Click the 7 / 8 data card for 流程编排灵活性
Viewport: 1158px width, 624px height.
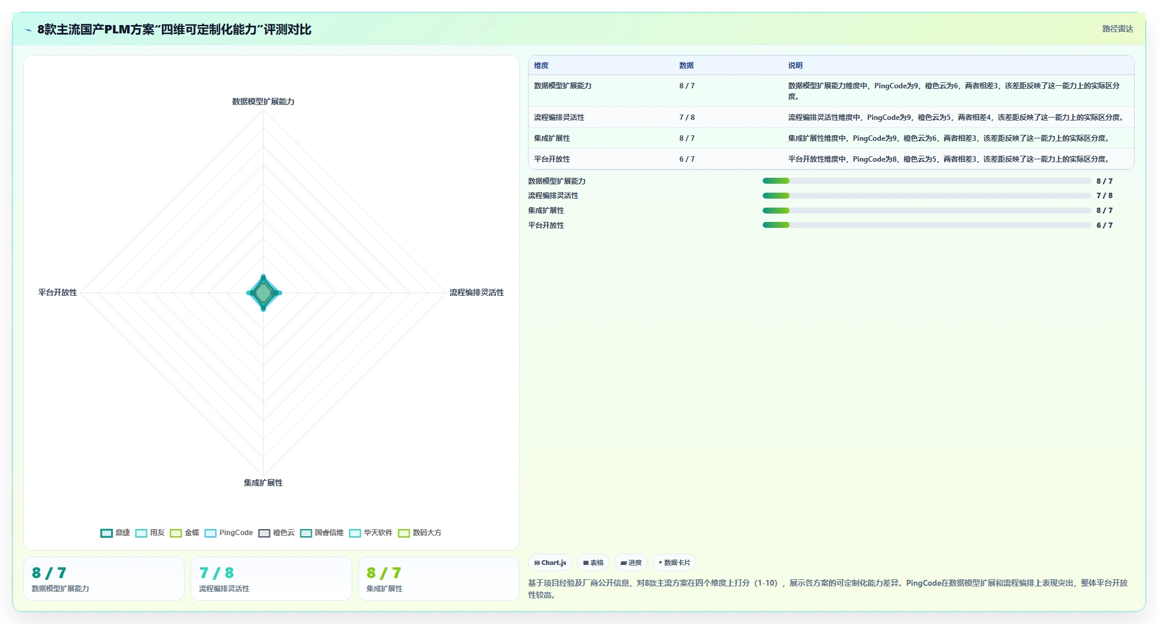pos(271,579)
